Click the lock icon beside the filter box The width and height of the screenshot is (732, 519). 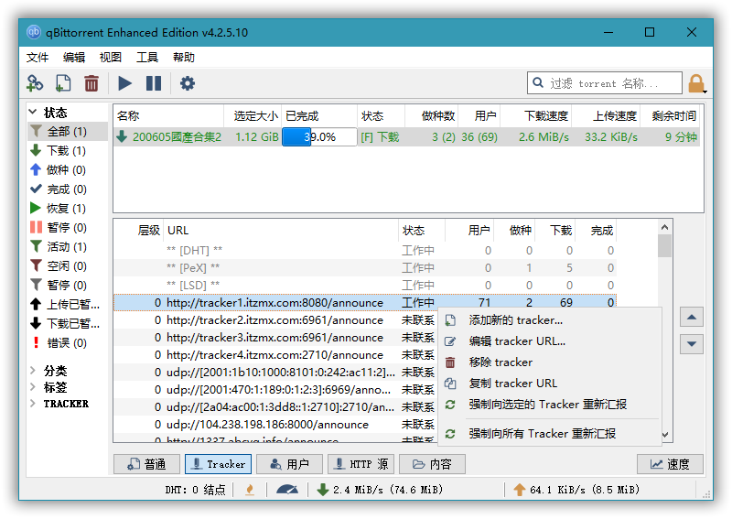coord(696,84)
